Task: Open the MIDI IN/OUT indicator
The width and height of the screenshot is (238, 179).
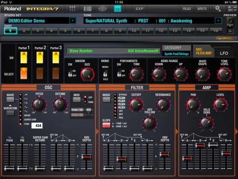Action: (232, 9)
